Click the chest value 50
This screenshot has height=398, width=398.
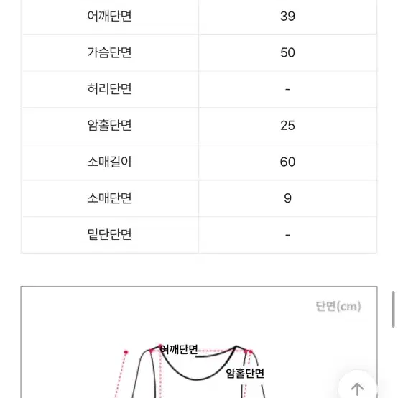[x=287, y=52]
